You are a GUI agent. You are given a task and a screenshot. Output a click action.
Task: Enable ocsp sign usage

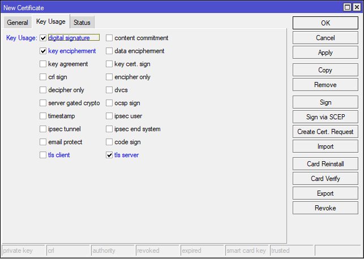(109, 103)
